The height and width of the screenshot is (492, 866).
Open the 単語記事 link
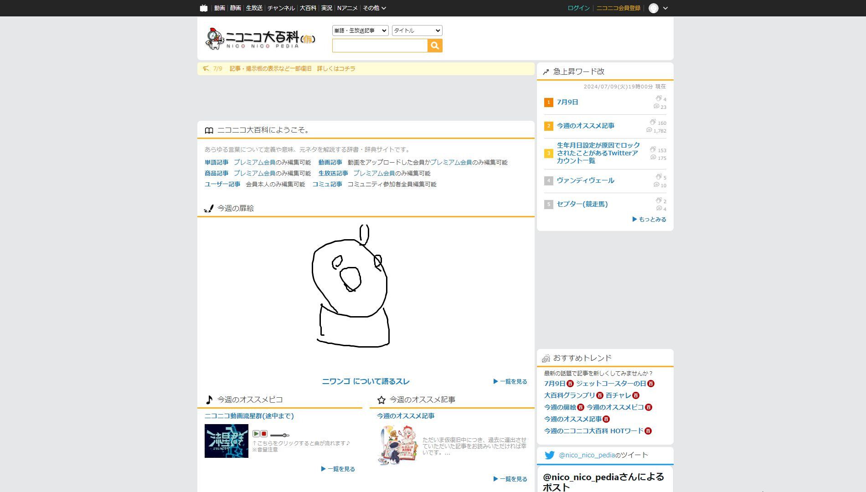click(216, 162)
